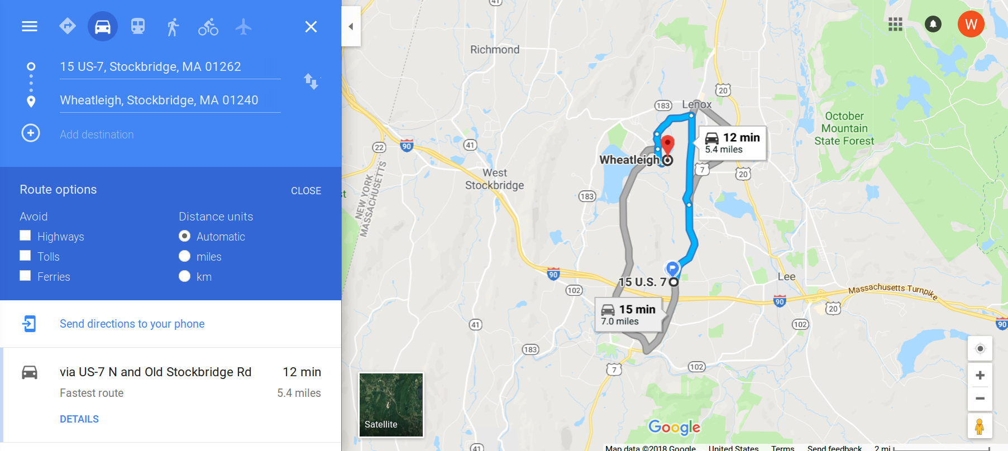Close the Route options section
This screenshot has height=451, width=1008.
[x=306, y=191]
